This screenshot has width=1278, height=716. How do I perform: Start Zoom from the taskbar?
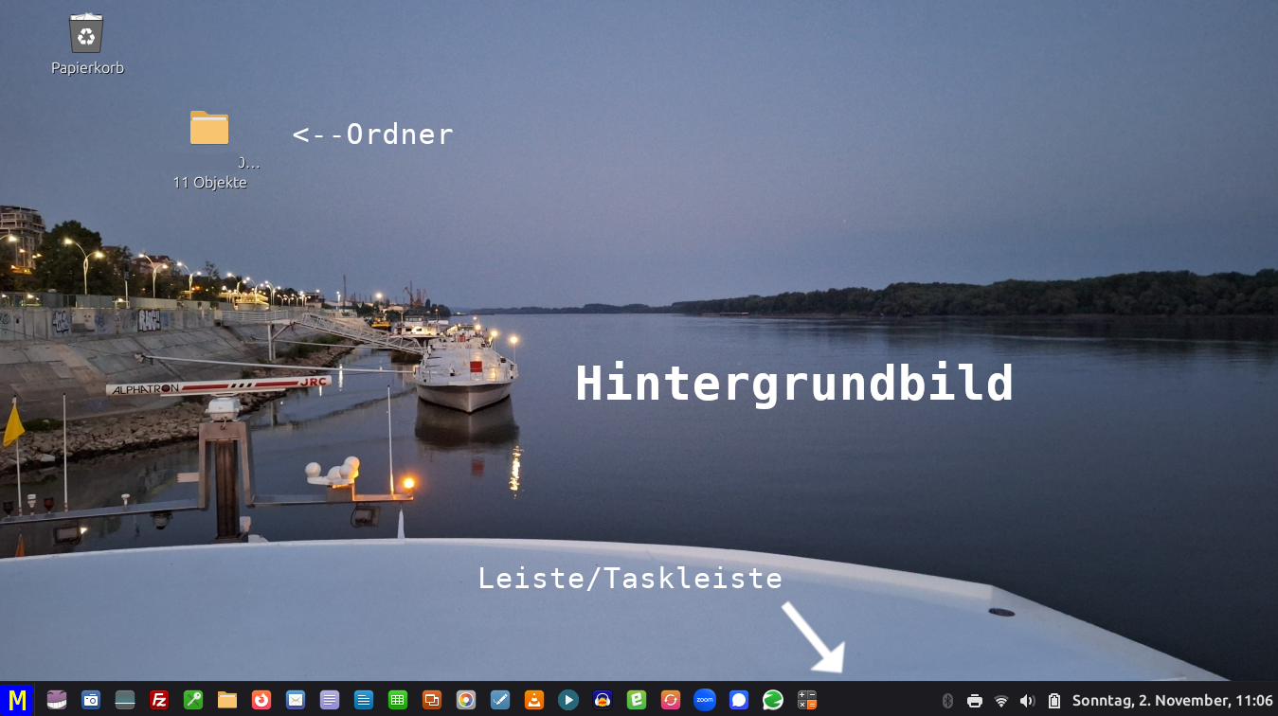pyautogui.click(x=704, y=700)
